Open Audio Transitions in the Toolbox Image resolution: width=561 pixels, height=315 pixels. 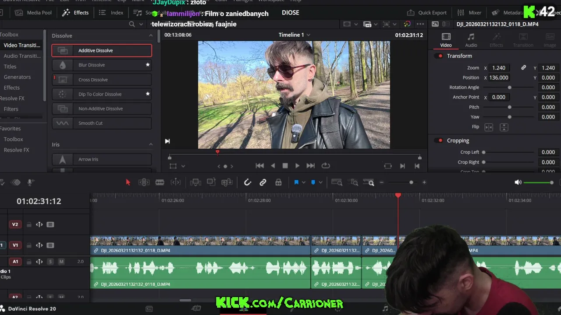coord(22,56)
